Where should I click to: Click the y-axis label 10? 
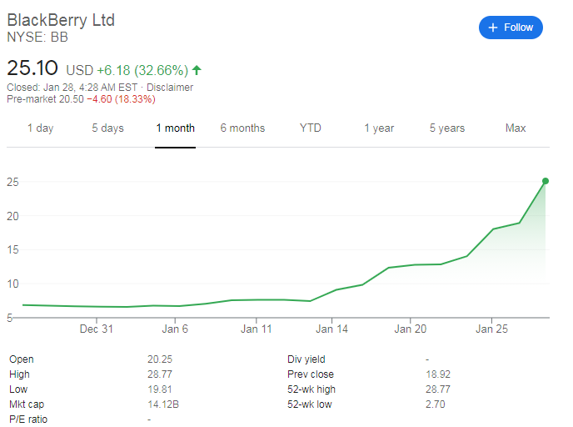click(x=12, y=284)
